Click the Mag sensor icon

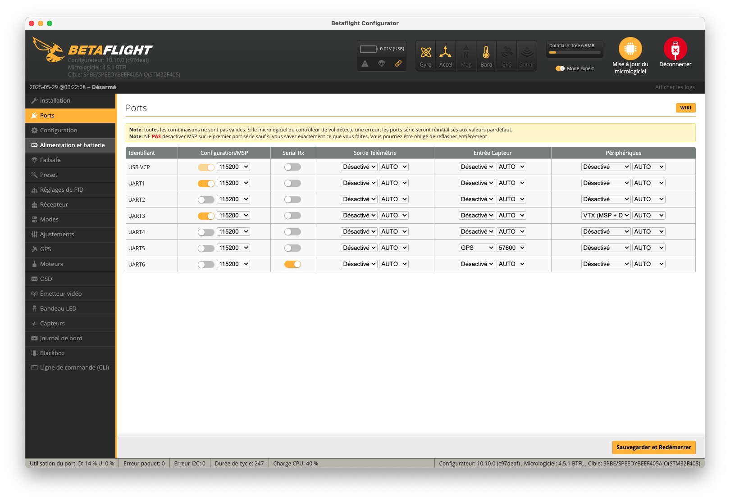coord(466,52)
